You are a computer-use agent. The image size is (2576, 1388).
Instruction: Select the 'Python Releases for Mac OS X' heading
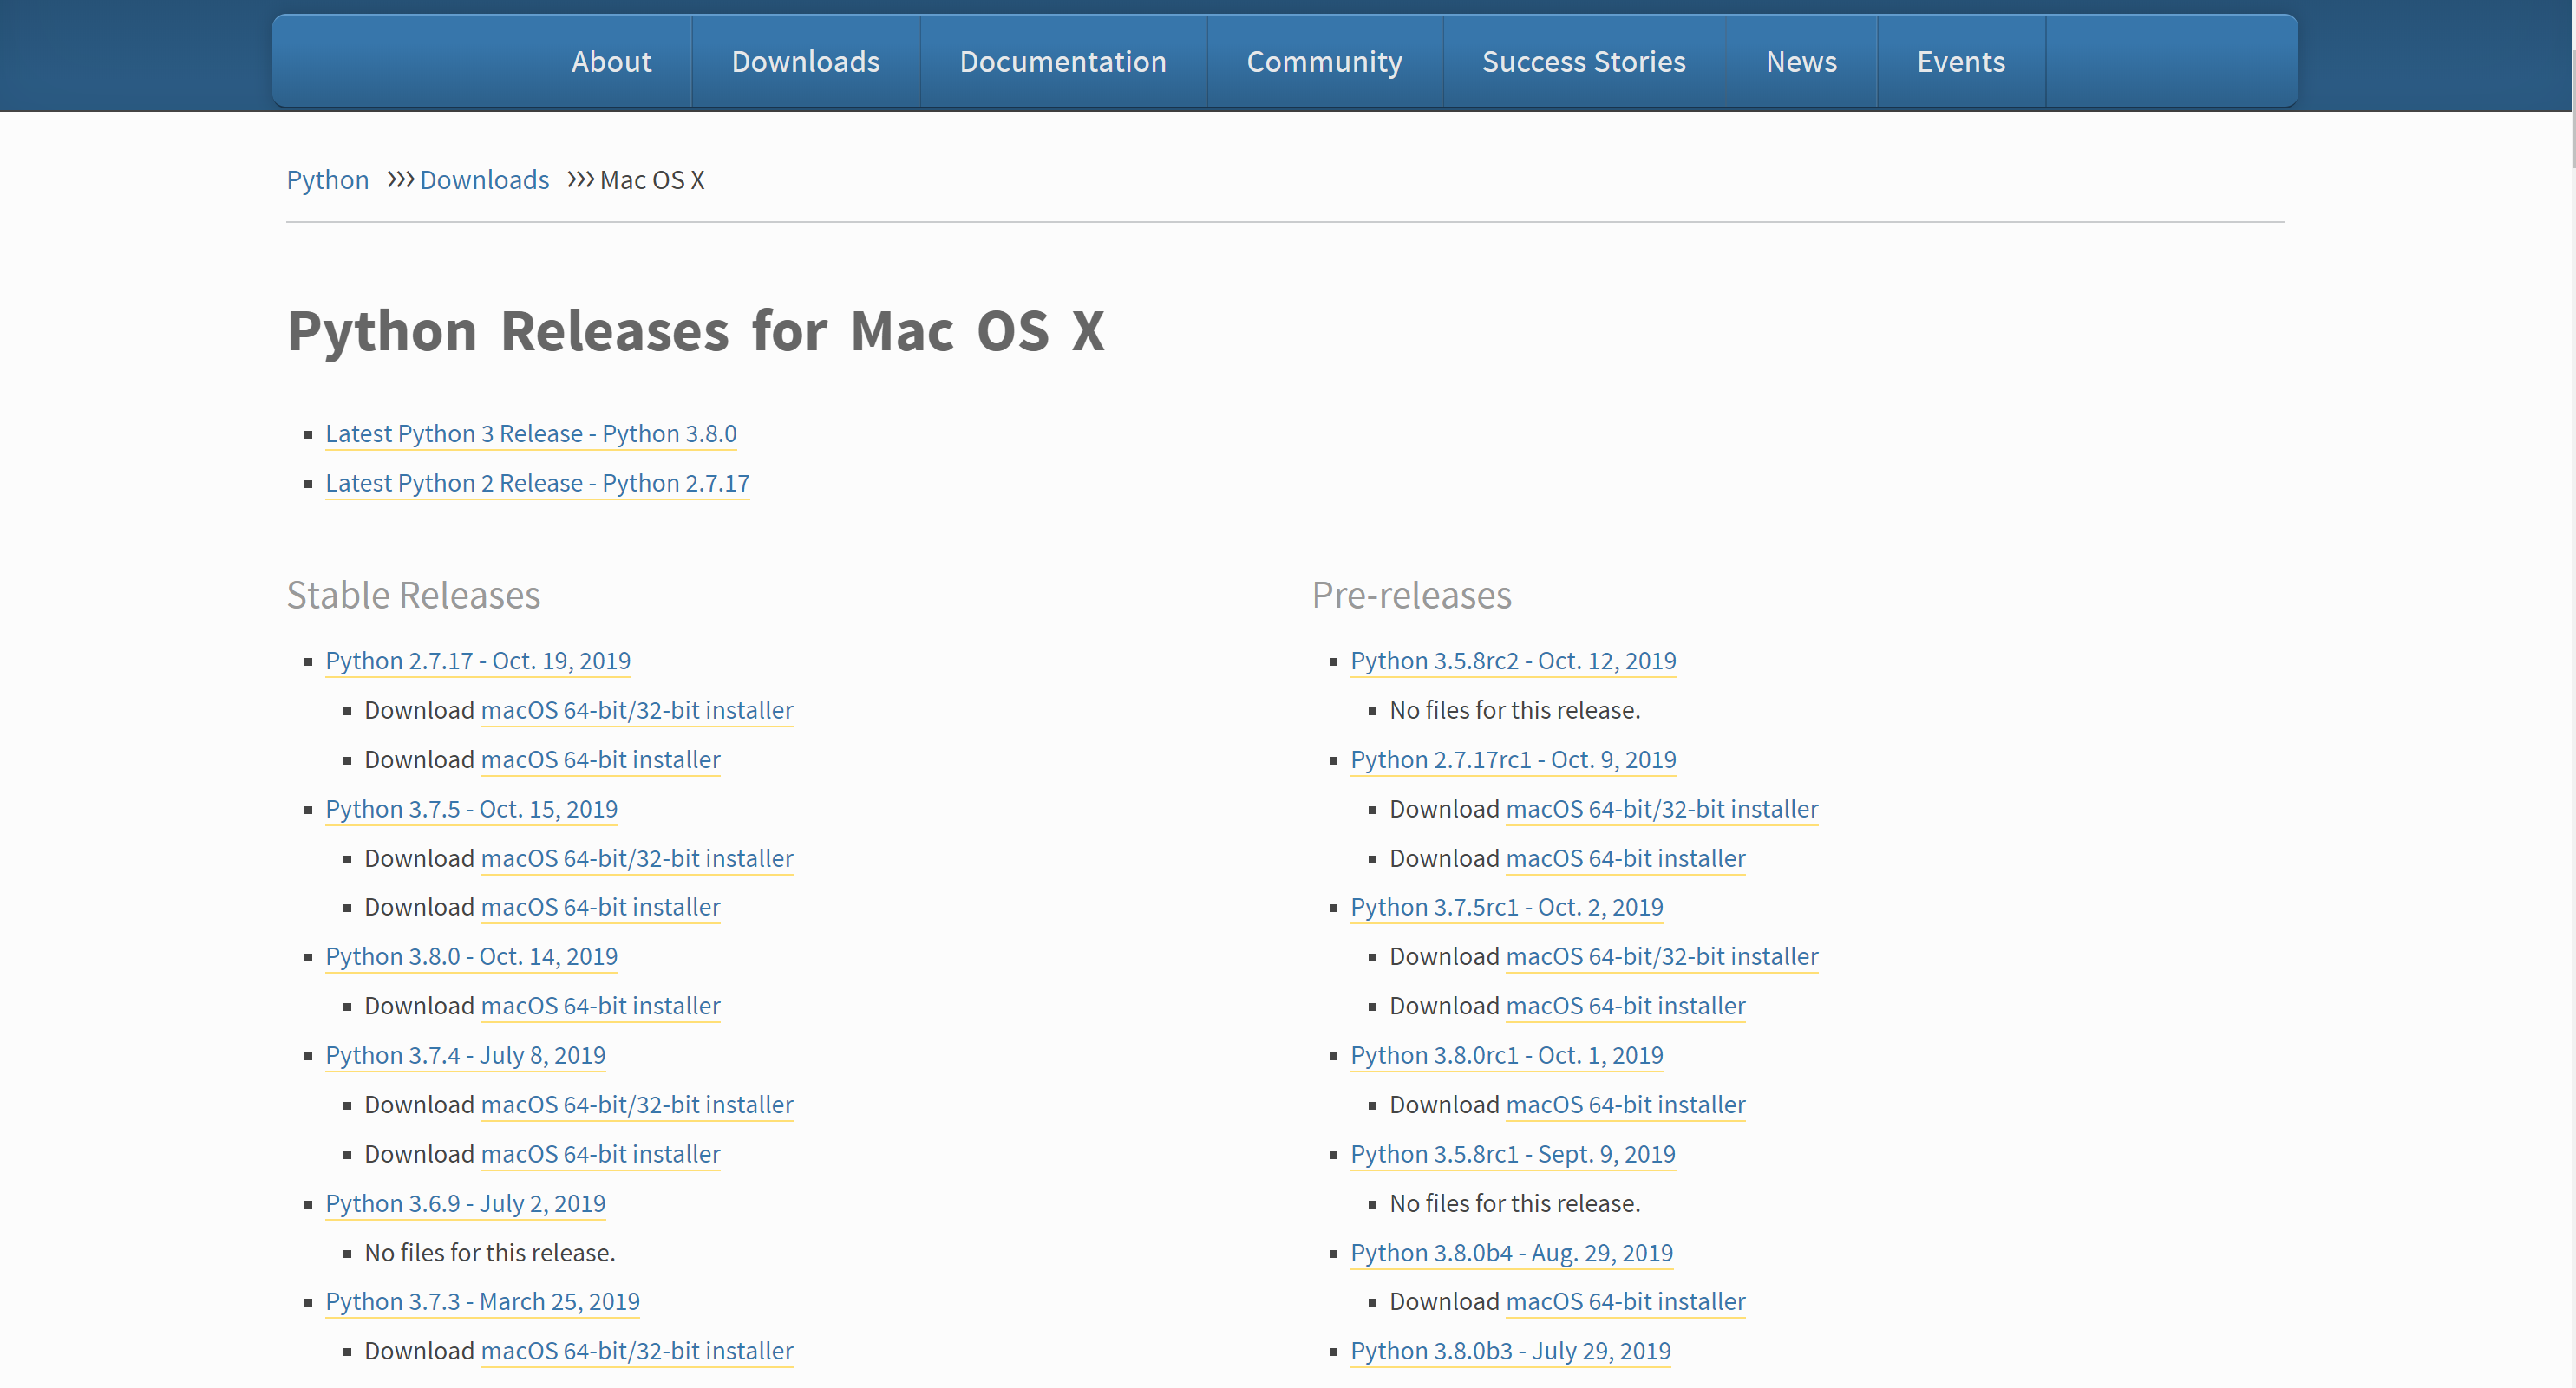click(x=696, y=331)
